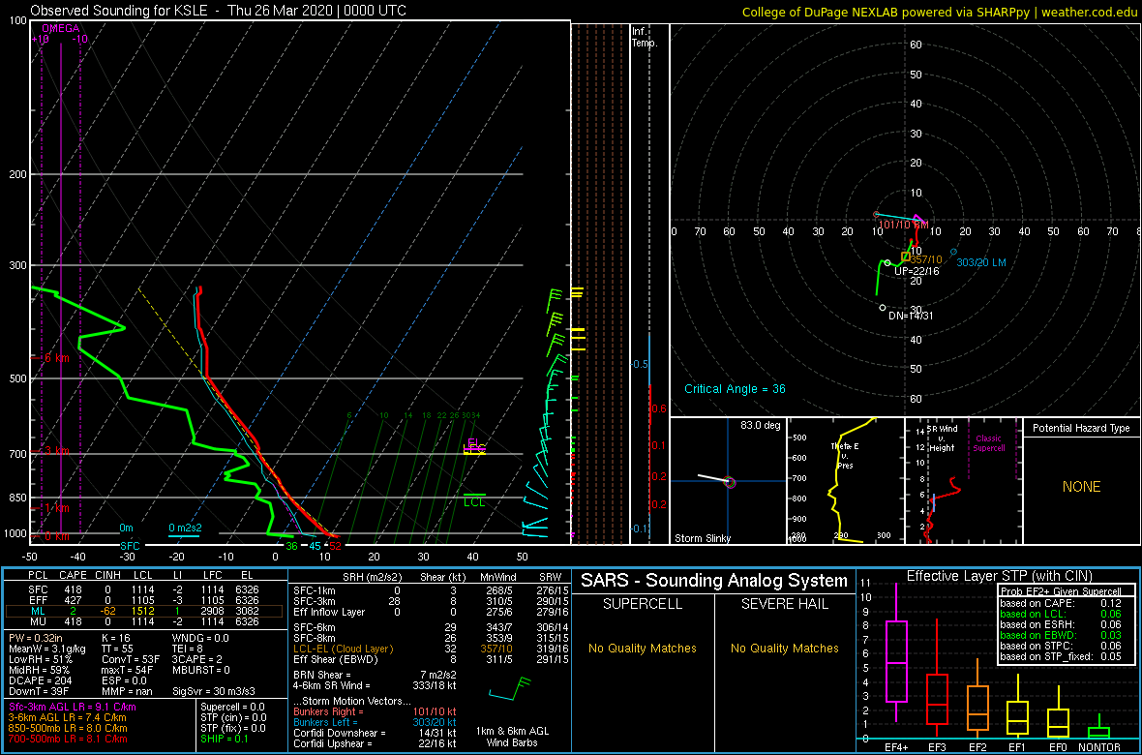Click the cyan wetbulb value 45

[x=314, y=545]
